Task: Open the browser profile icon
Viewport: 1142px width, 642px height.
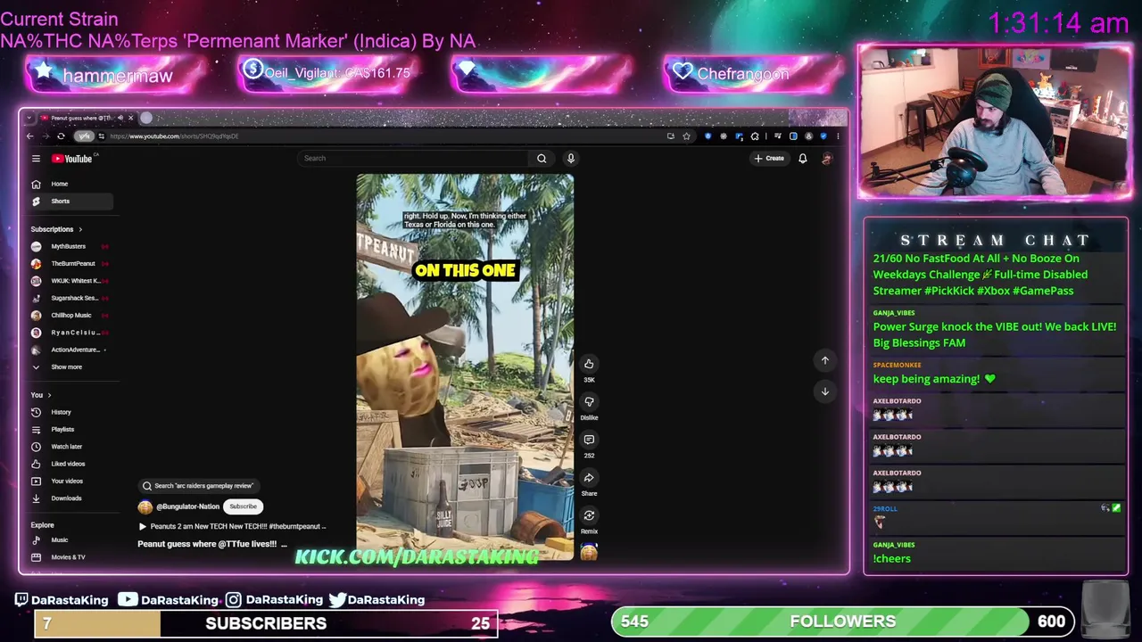Action: pyautogui.click(x=808, y=136)
